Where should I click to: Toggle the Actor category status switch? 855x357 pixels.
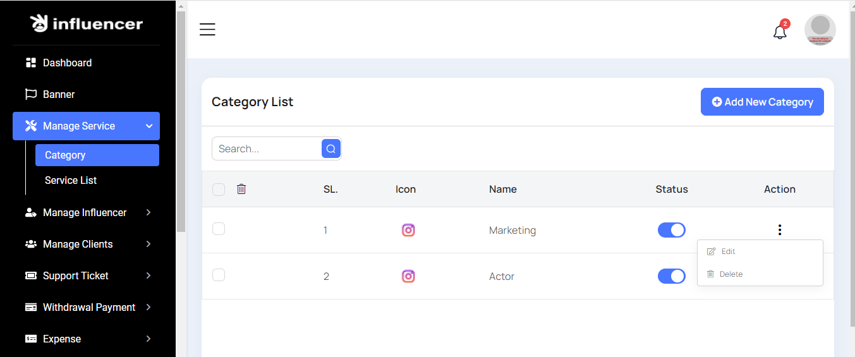coord(671,276)
